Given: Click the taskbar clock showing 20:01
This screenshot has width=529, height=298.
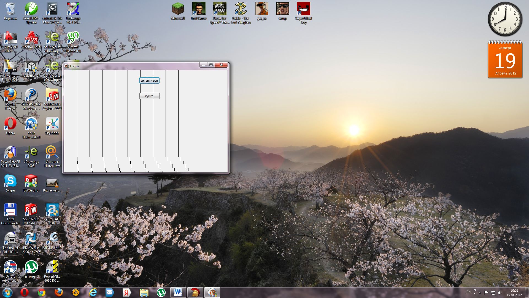Looking at the screenshot, I should [x=514, y=293].
